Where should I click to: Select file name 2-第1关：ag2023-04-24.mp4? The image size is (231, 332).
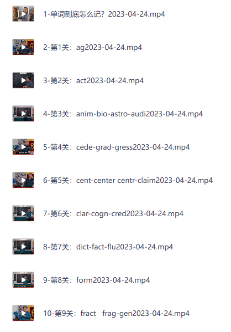92,48
